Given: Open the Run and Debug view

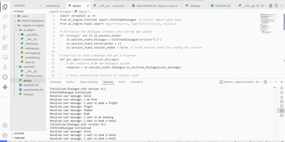Looking at the screenshot, I should (x=5, y=37).
